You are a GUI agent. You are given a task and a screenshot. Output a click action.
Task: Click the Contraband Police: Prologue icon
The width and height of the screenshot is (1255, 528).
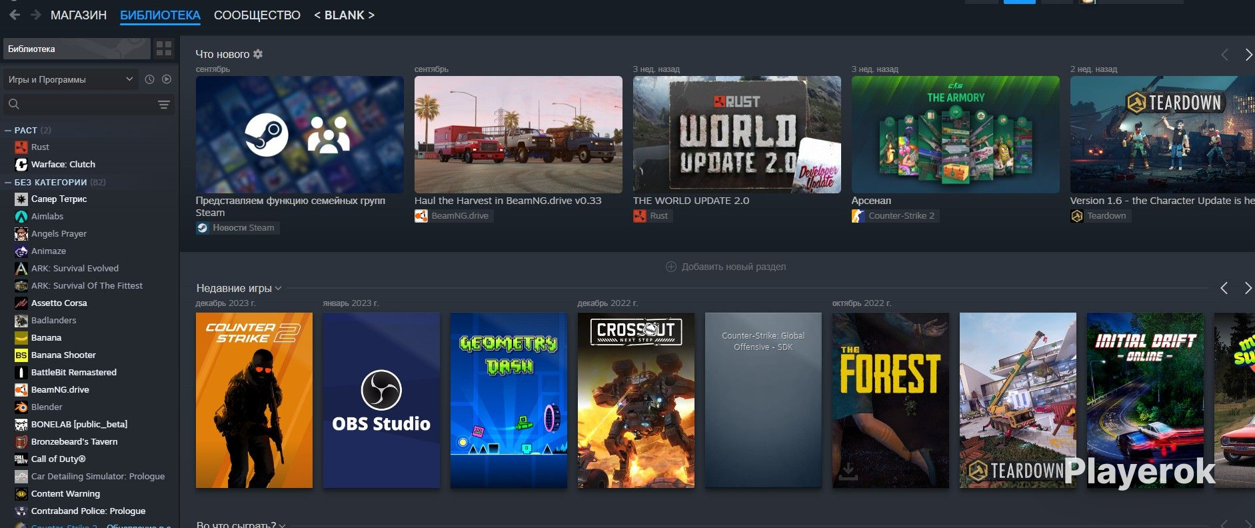[x=21, y=511]
